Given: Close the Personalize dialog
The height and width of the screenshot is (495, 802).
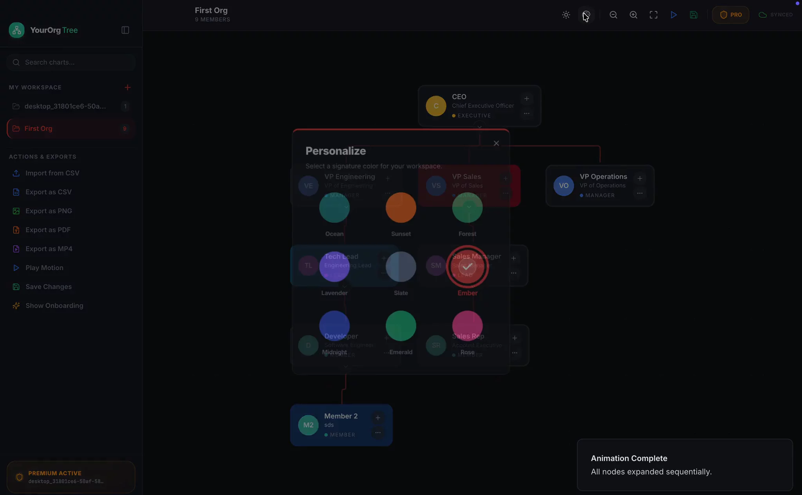Looking at the screenshot, I should [496, 143].
